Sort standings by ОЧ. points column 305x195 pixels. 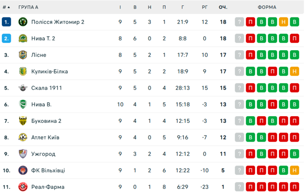click(223, 7)
